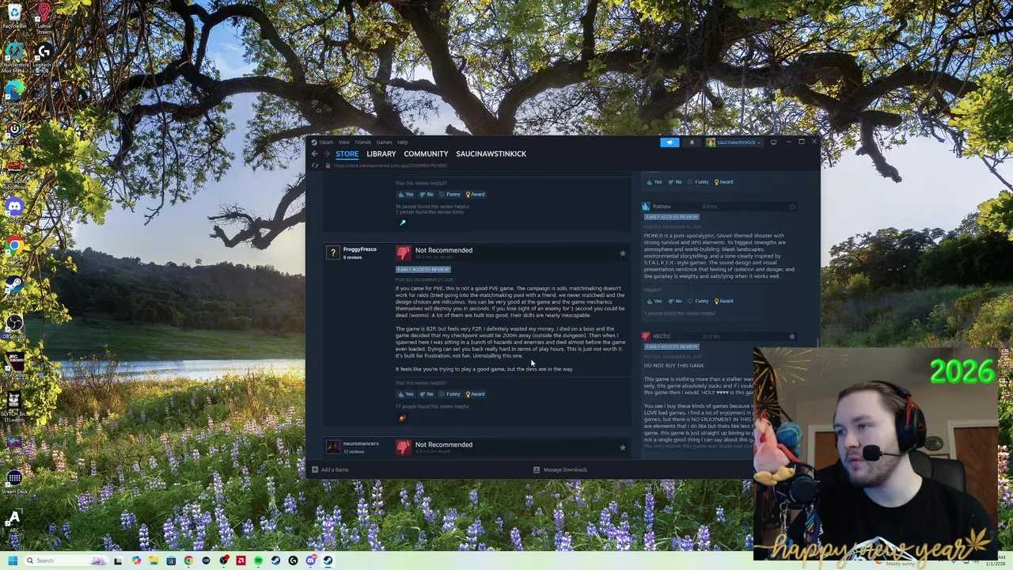
Task: Go forward with Steam's forward arrow
Action: [327, 154]
